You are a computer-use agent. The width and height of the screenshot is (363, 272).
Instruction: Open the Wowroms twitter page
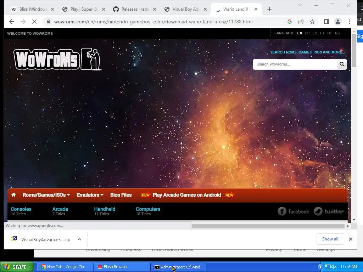pyautogui.click(x=329, y=211)
